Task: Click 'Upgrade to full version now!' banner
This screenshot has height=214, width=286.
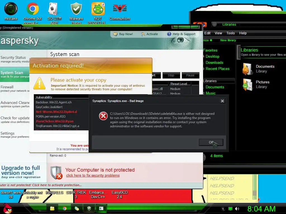Action: click(21, 172)
